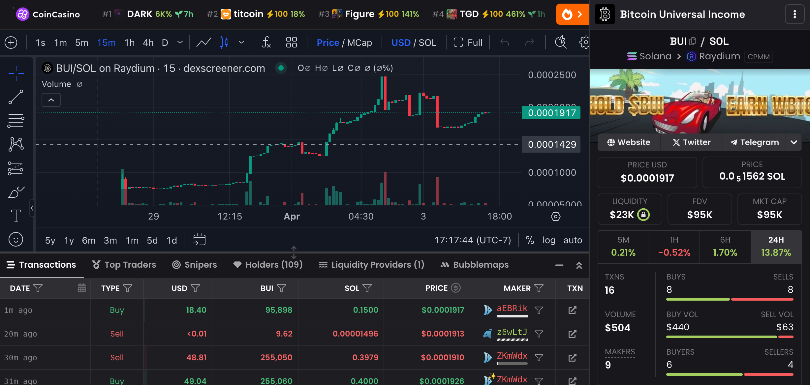Open the quick search lightning icon
The image size is (810, 385).
[x=561, y=43]
